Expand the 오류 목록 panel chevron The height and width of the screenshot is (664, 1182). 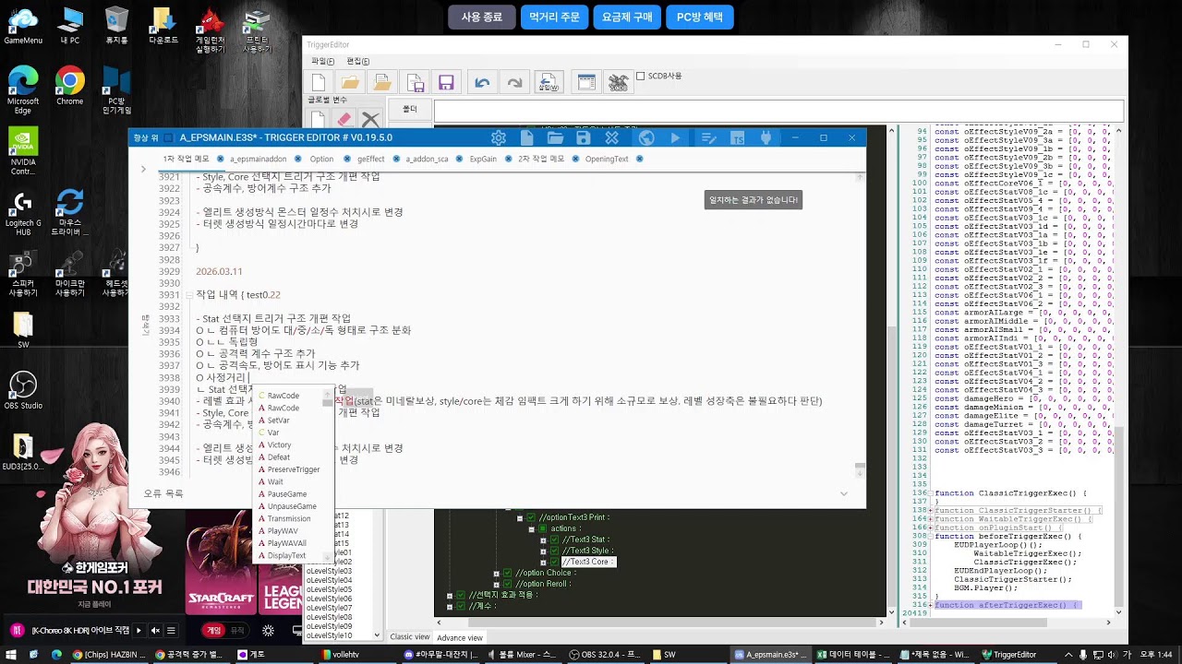[x=843, y=494]
